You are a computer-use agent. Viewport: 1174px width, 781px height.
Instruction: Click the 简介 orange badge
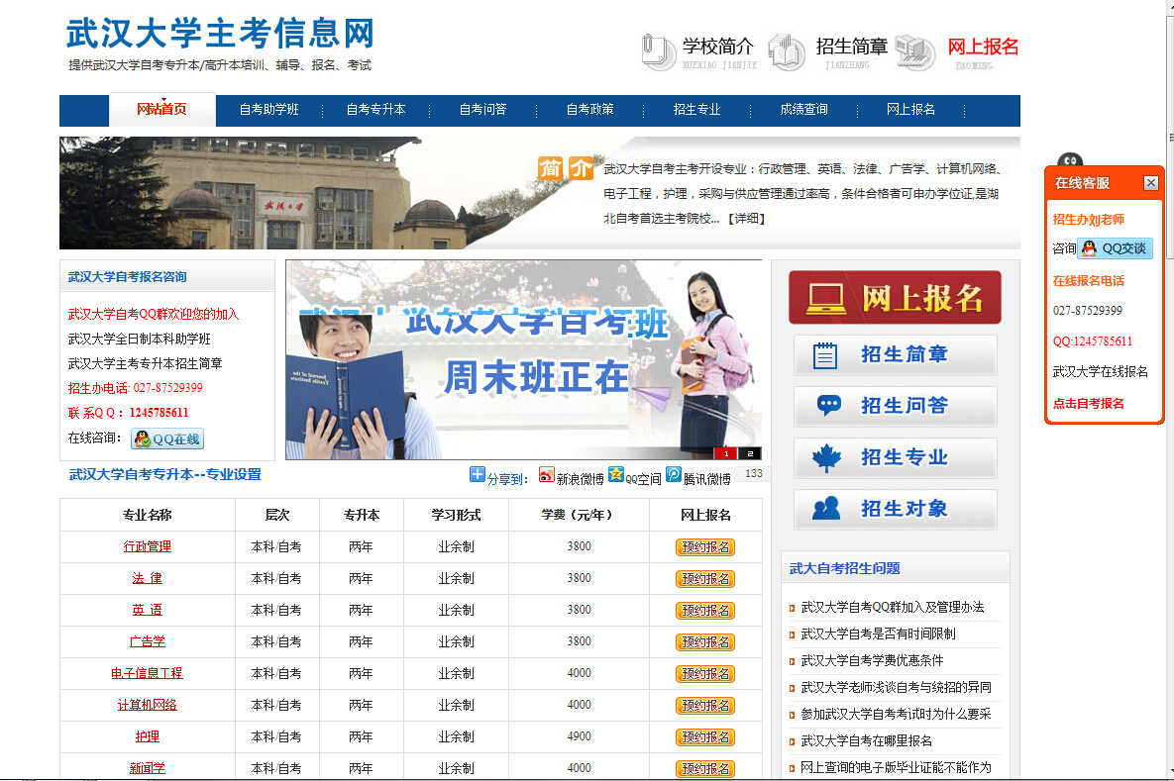[565, 168]
